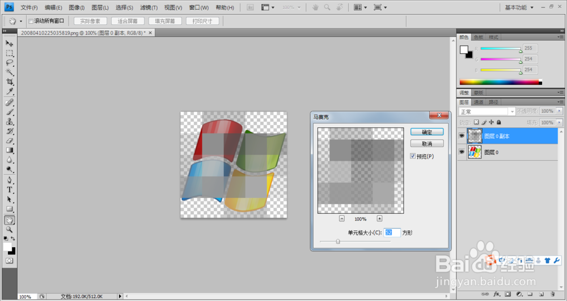Select the Zoom tool in the toolbox

10,230
